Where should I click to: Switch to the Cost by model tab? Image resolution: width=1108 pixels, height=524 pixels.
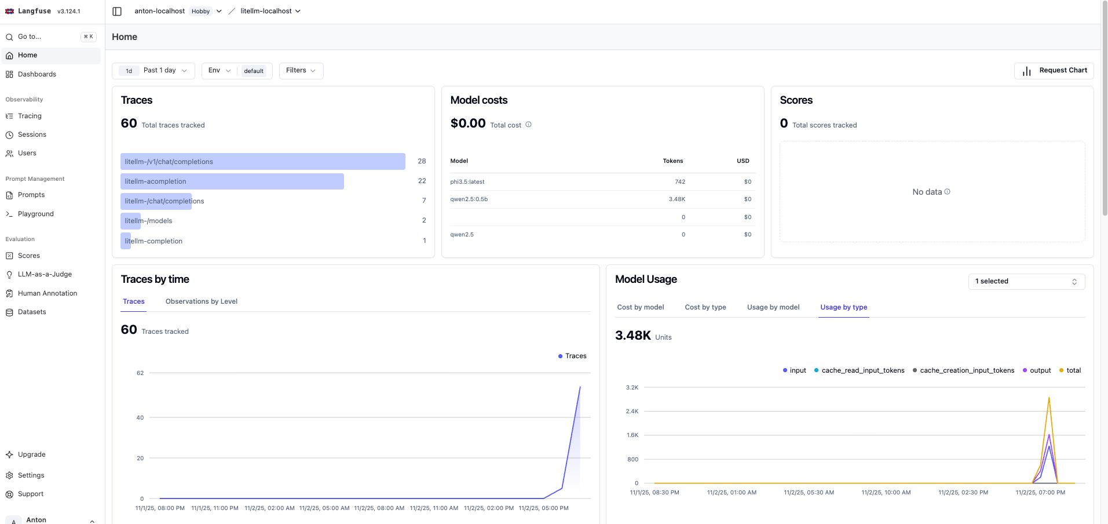click(640, 307)
